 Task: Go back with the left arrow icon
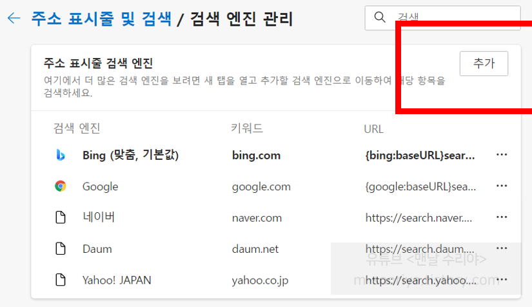coord(14,18)
